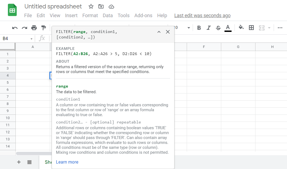
Task: Close the FILTER function help popup
Action: (x=168, y=32)
